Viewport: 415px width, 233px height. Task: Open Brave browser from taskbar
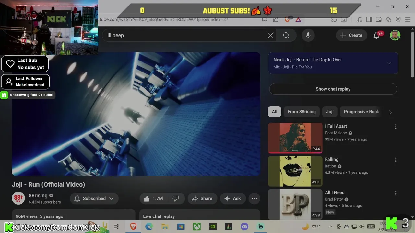pos(133,227)
